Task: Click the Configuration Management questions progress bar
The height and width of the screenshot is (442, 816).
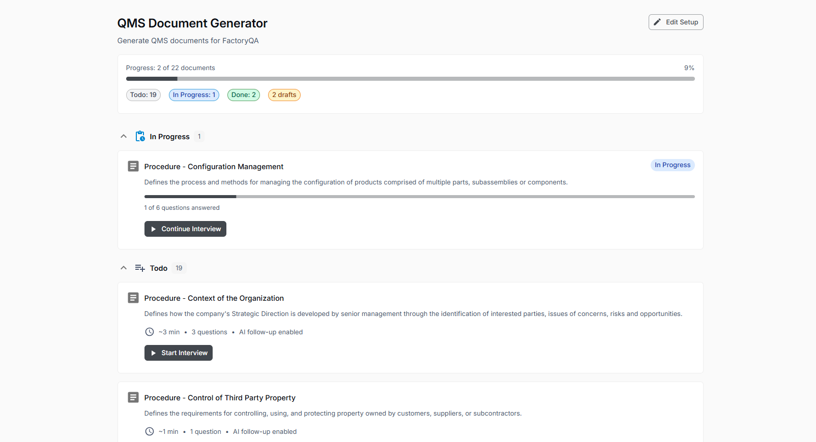Action: tap(419, 197)
